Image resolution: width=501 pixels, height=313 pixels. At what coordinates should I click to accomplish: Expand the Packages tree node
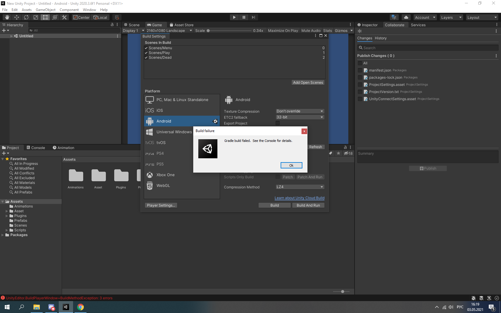[x=3, y=235]
